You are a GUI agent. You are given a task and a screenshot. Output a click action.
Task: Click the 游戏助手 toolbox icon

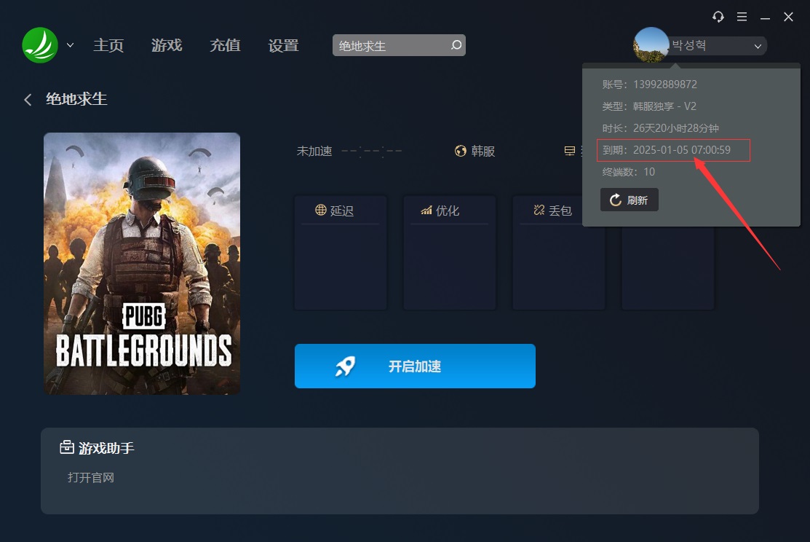click(67, 447)
